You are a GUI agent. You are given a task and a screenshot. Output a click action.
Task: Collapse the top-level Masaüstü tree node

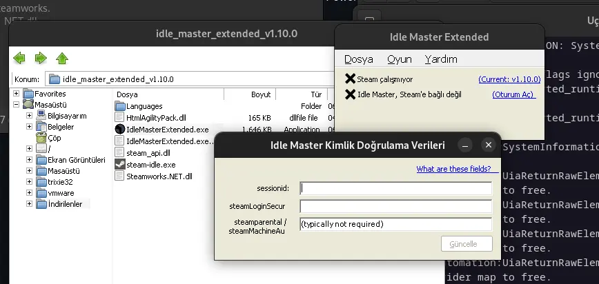16,104
